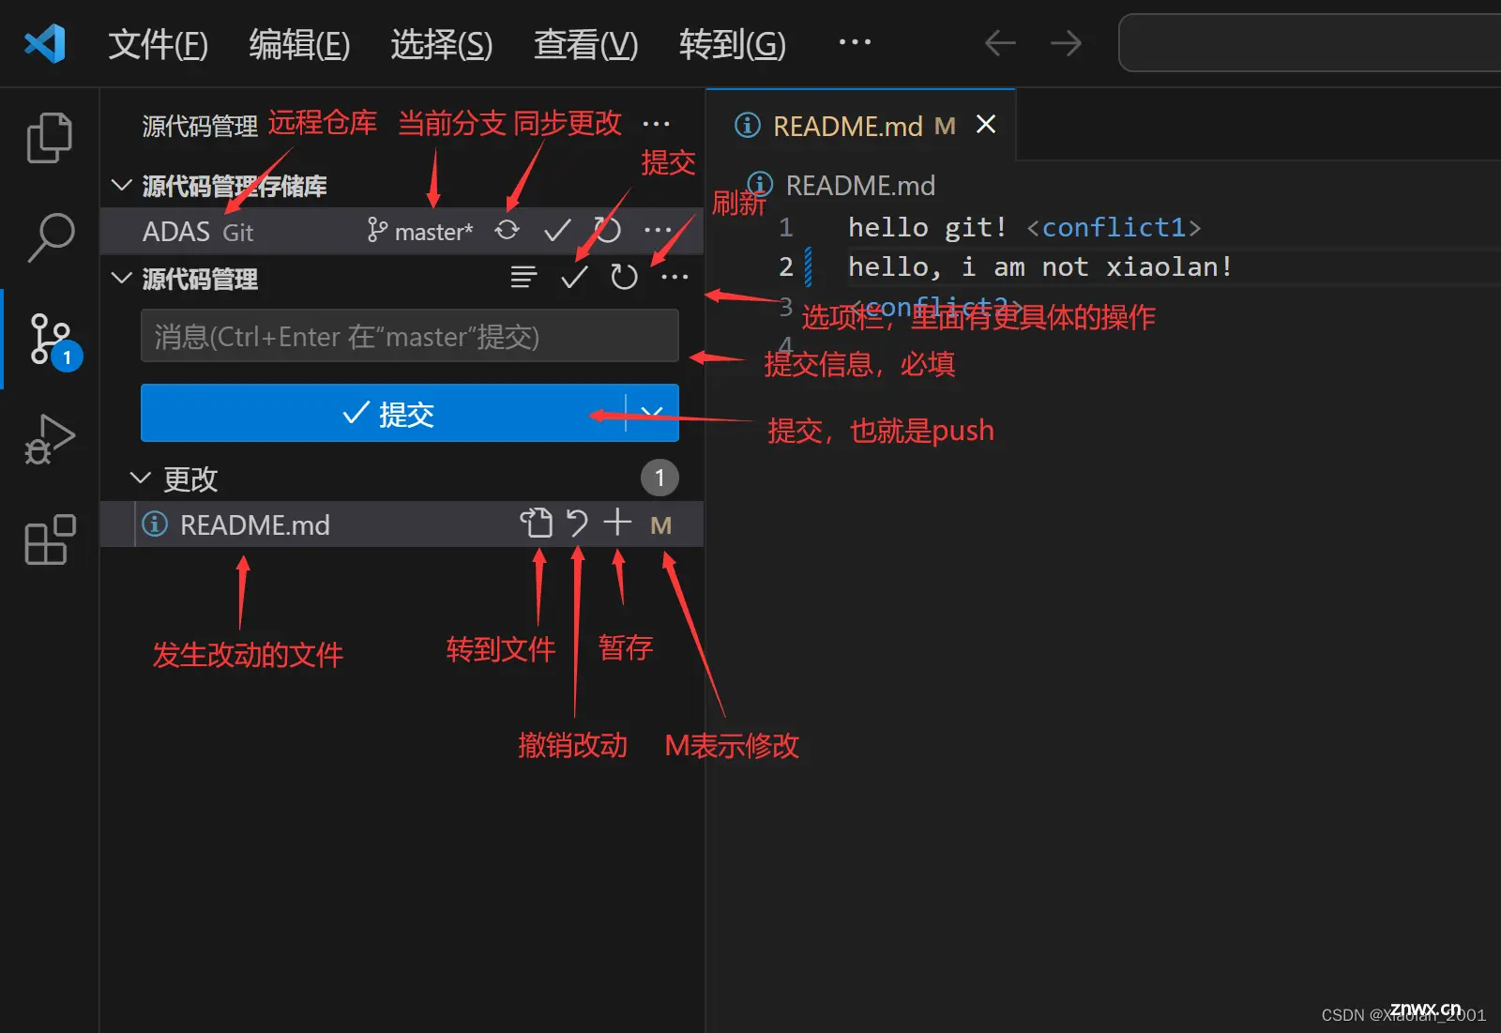Click the commit message input field
Screen dimensions: 1501x1033
[x=410, y=336]
